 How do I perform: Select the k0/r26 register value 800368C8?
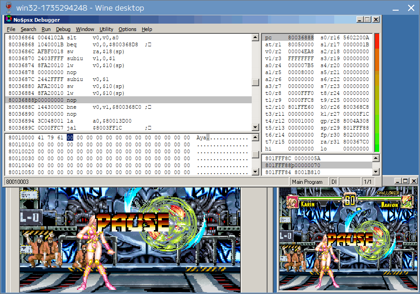(x=356, y=107)
